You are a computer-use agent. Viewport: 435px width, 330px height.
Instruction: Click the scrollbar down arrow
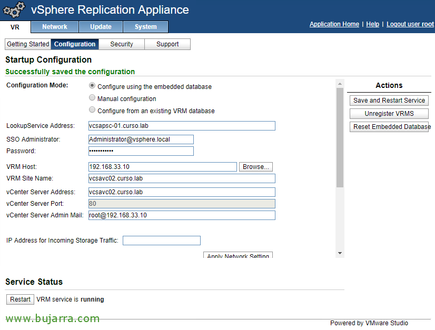[x=340, y=253]
